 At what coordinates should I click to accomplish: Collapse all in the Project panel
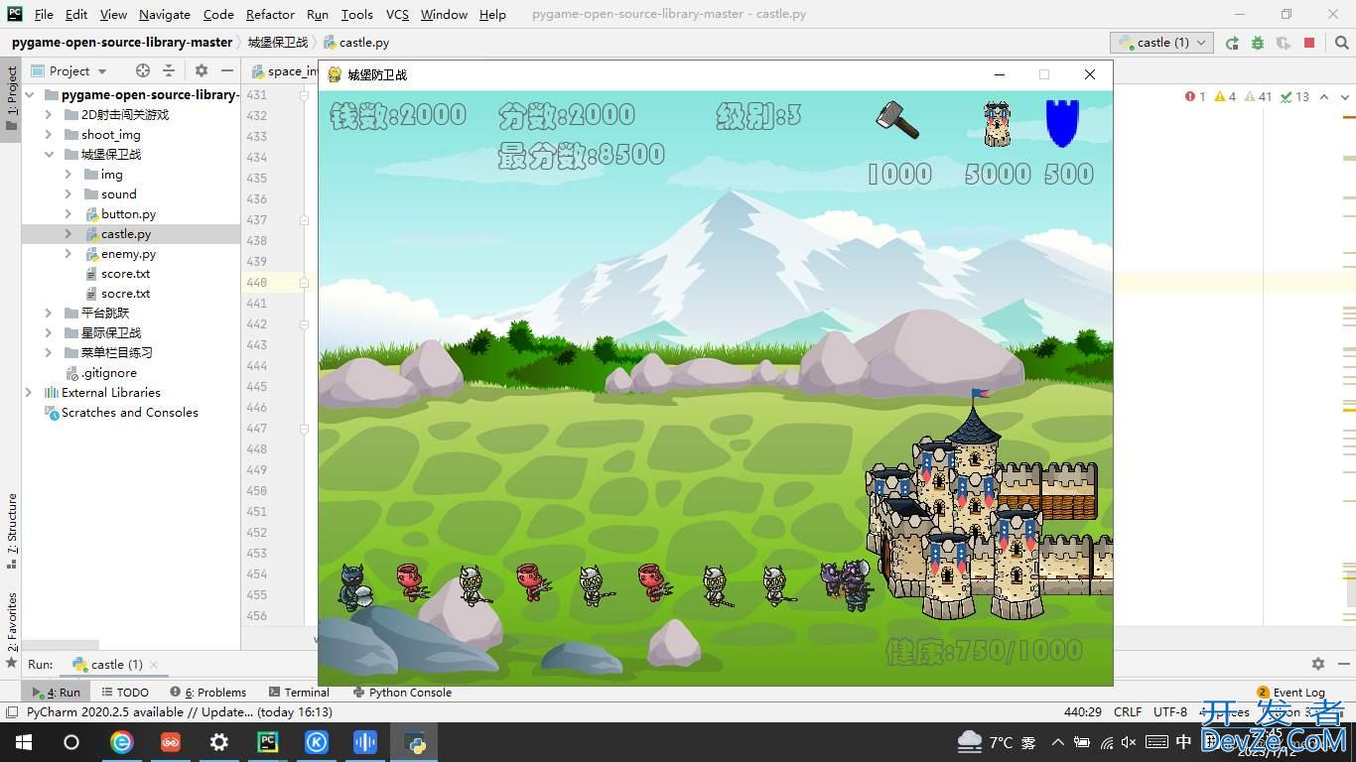(x=169, y=70)
